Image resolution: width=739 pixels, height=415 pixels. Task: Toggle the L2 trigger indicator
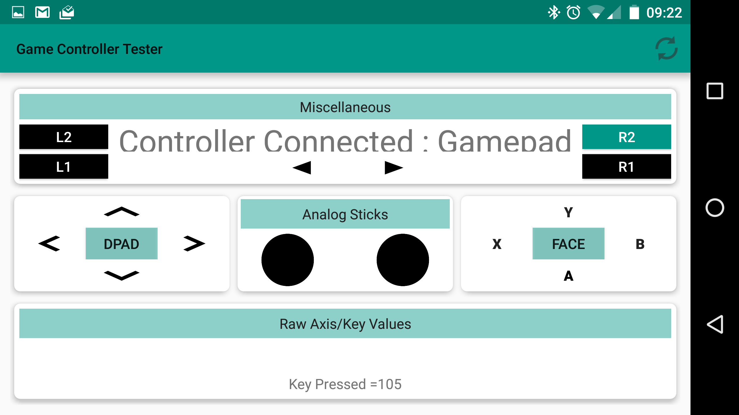pyautogui.click(x=64, y=137)
